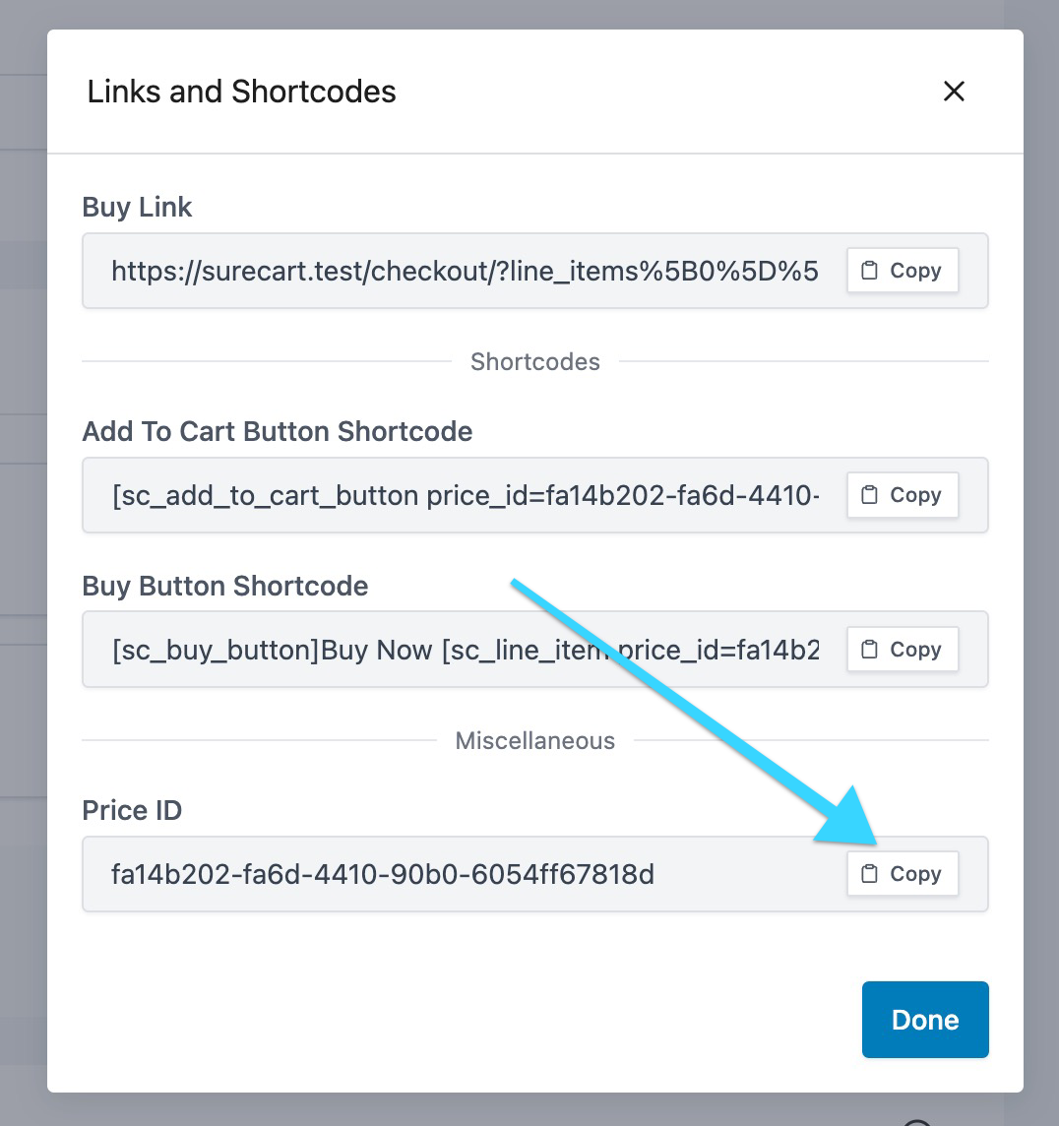1059x1126 pixels.
Task: Click the Miscellaneous section divider label
Action: point(534,740)
